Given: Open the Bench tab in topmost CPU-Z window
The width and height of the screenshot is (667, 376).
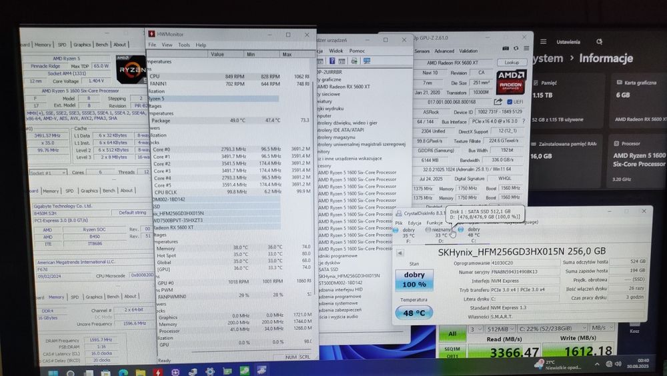Looking at the screenshot, I should coord(101,44).
